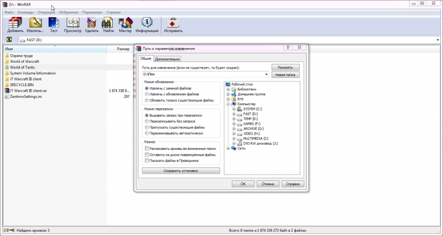Select Домашняя группа in the tree

(248, 94)
